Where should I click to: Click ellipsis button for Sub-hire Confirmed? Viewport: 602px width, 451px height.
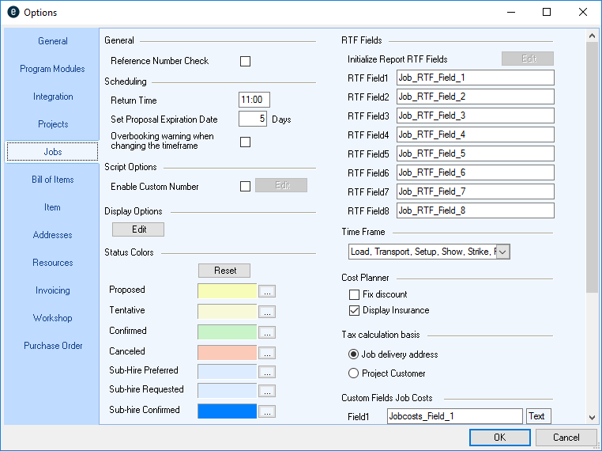click(x=267, y=411)
